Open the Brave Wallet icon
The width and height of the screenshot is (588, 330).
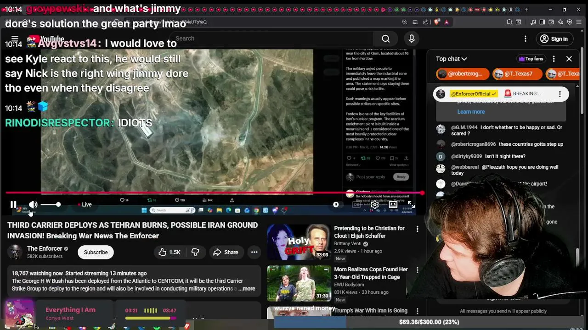click(x=551, y=22)
